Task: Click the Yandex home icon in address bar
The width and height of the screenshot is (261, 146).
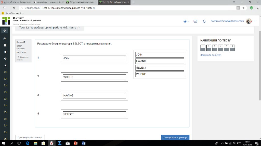Action: (x=14, y=8)
